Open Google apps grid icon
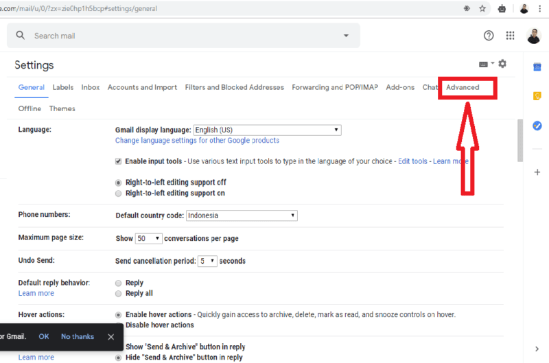 (510, 36)
